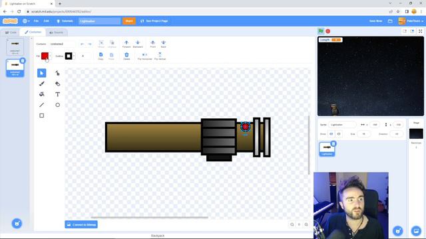The image size is (426, 239).
Task: Click the Scratch logo
Action: click(x=11, y=21)
